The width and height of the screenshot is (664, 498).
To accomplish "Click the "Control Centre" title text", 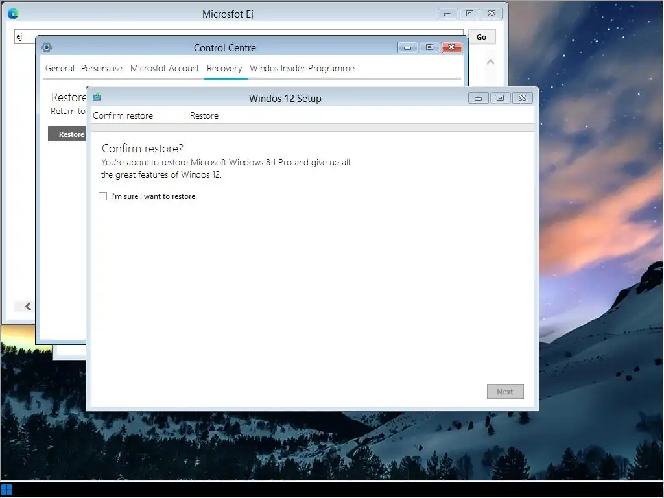I will pyautogui.click(x=225, y=48).
